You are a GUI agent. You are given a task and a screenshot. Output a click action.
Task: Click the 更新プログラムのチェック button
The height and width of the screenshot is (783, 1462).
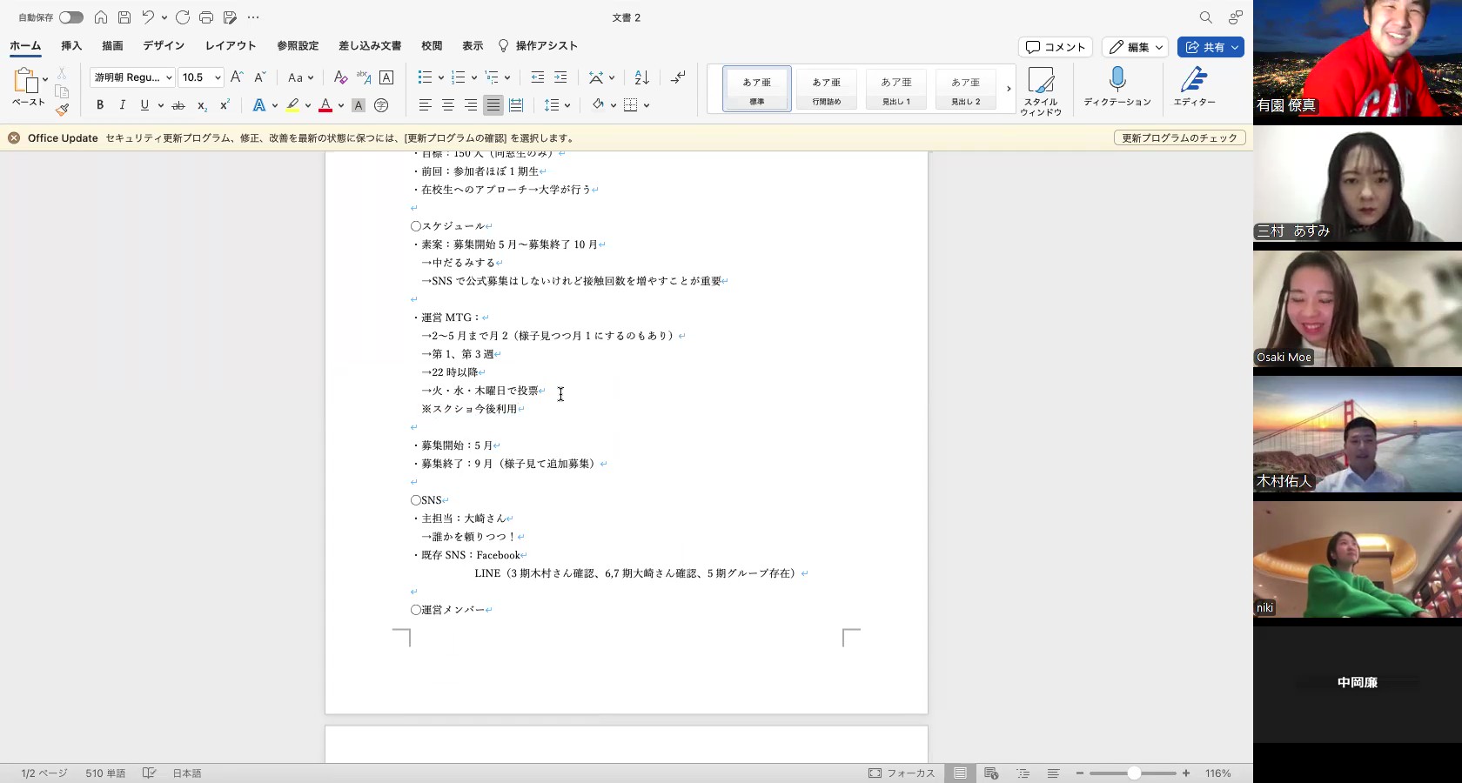tap(1179, 137)
